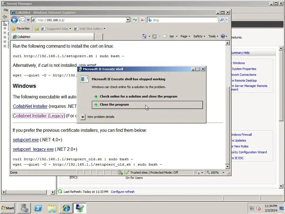
Task: Click Collabnet Installer (Legacy) link
Action: (x=39, y=116)
